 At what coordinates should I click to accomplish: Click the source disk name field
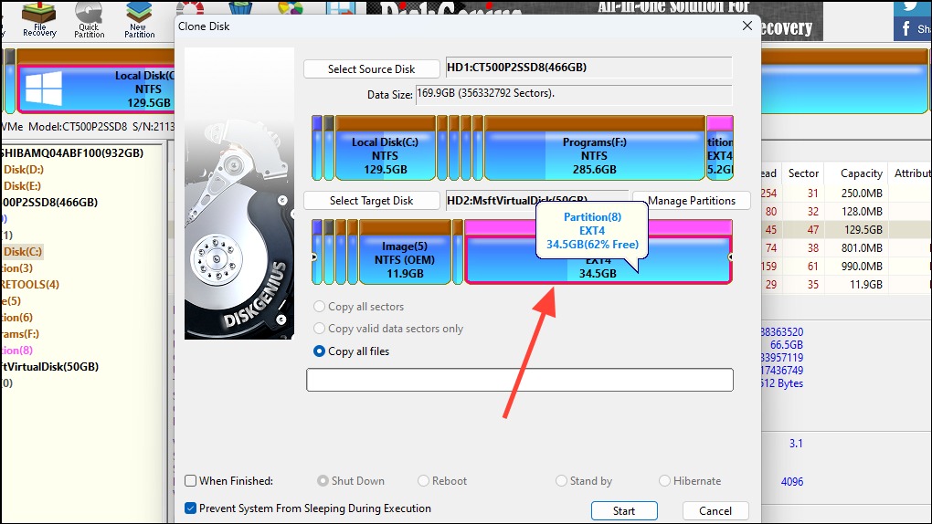[x=589, y=68]
